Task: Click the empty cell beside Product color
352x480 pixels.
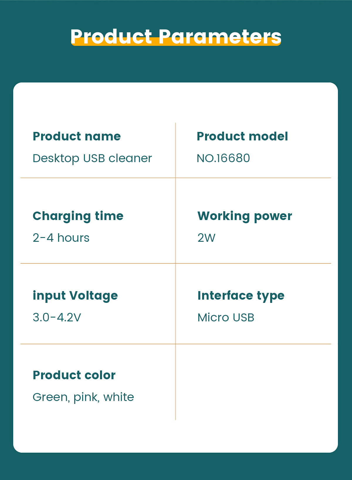Action: 253,382
